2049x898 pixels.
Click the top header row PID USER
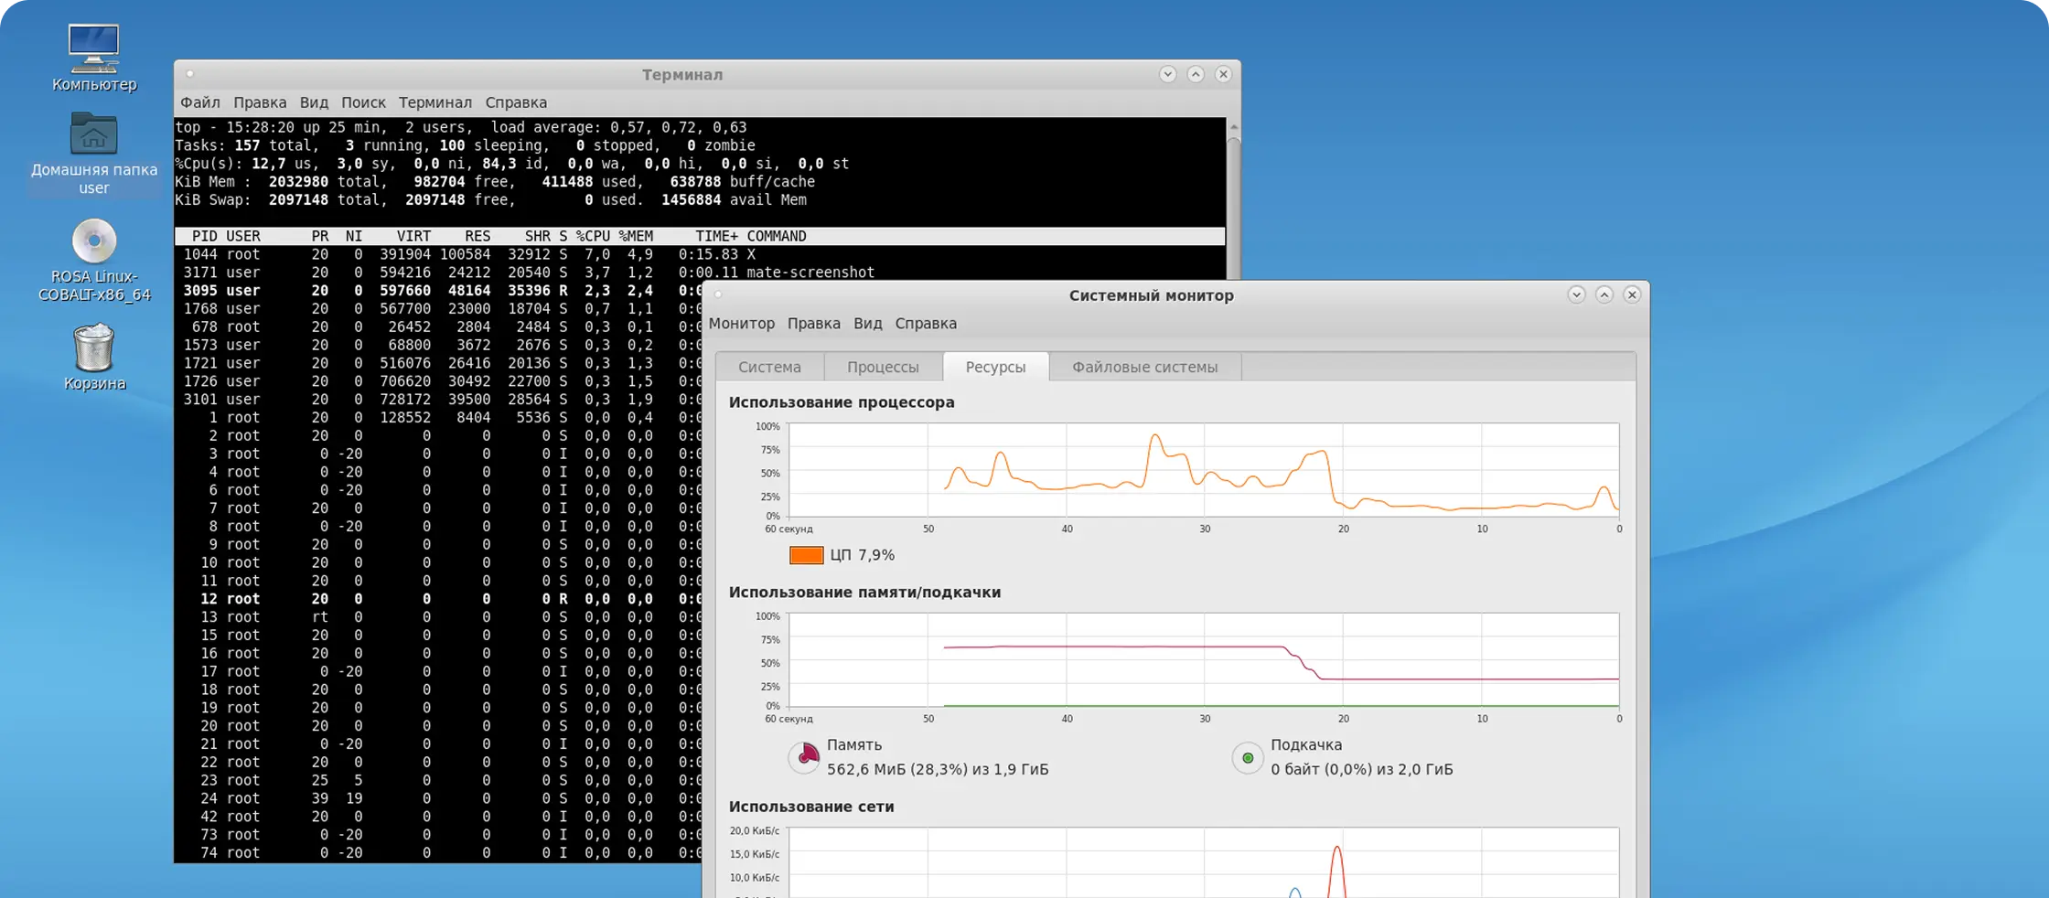[700, 236]
